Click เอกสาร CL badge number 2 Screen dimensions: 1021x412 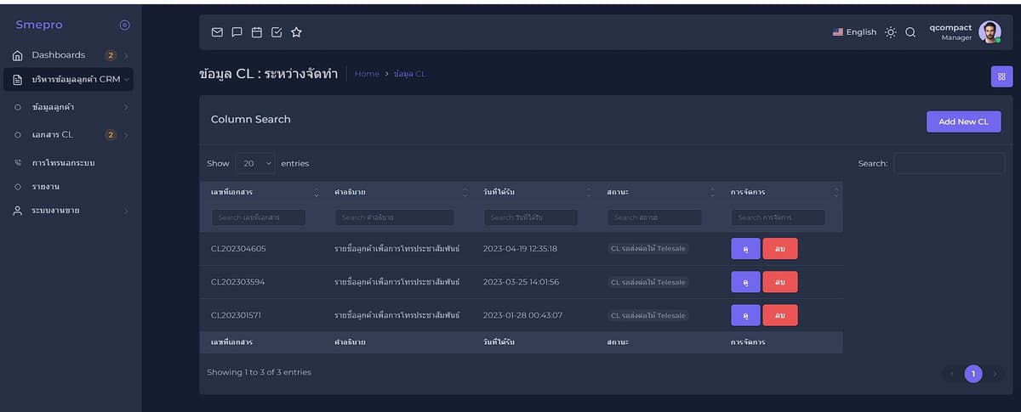[x=111, y=134]
